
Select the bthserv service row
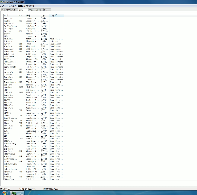coord(34,41)
